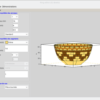100x100 pixels.
Task: Expand the Standard ring type dropdown
Action: pyautogui.click(x=16, y=34)
